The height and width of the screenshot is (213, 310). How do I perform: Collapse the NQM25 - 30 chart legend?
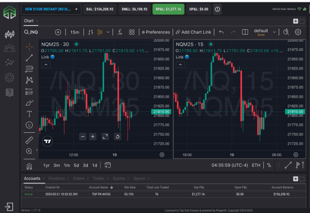click(46, 64)
